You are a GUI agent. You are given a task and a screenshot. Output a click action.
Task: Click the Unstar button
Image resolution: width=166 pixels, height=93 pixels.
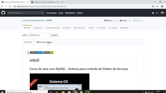point(123,20)
